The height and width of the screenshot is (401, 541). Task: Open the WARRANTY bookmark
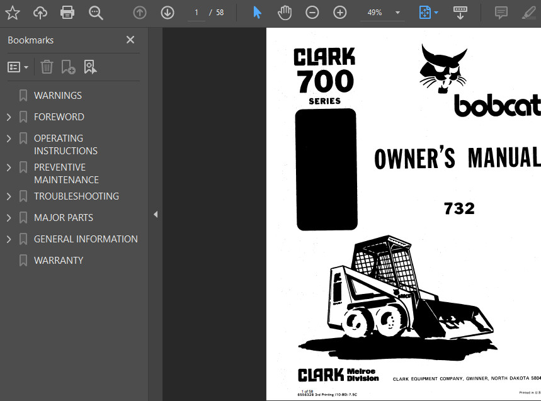pos(59,261)
